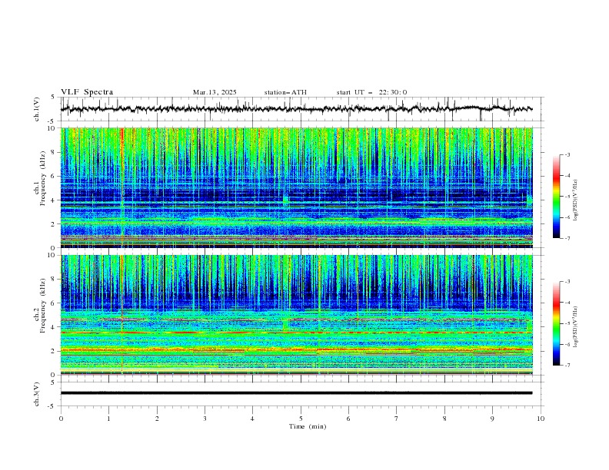
Task: Click the "-3" tick on ch.1 colorbar
Action: pos(567,154)
